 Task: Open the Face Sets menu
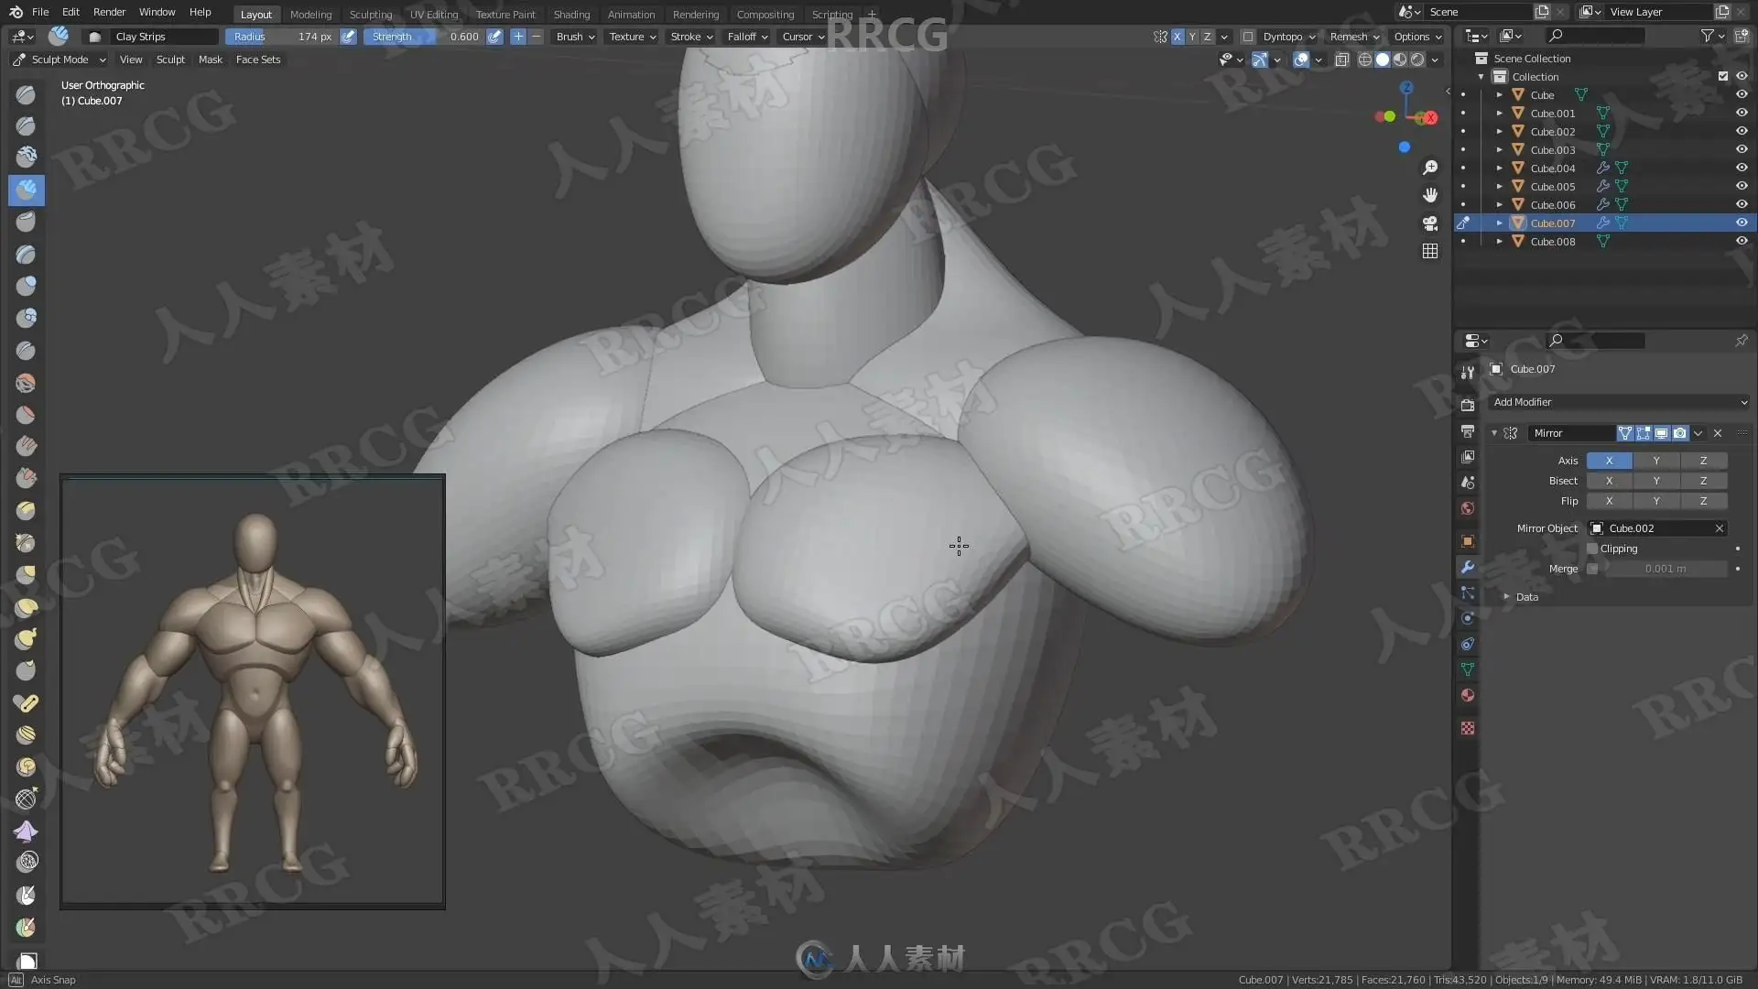tap(257, 60)
